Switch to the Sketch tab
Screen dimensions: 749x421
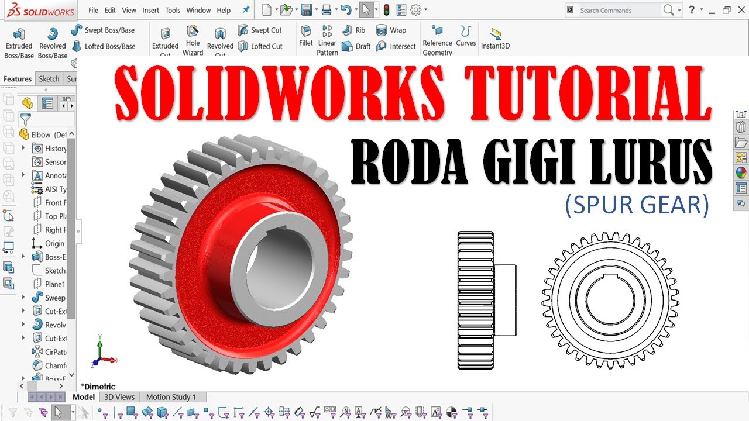(49, 79)
